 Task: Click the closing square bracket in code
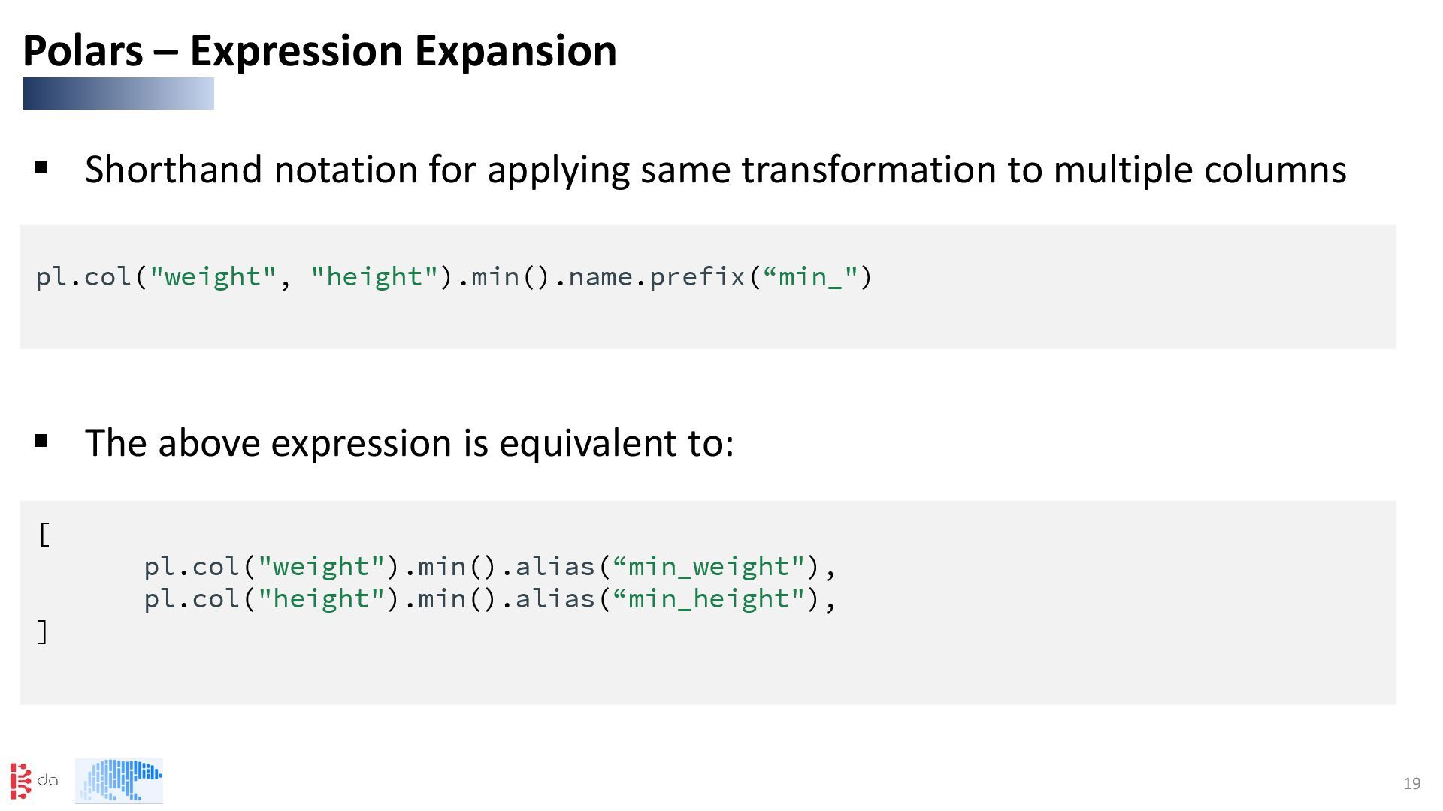point(44,632)
